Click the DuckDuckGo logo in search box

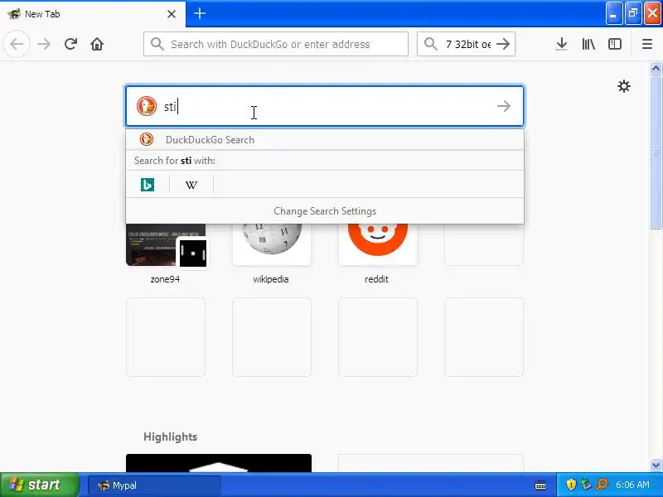pyautogui.click(x=147, y=106)
